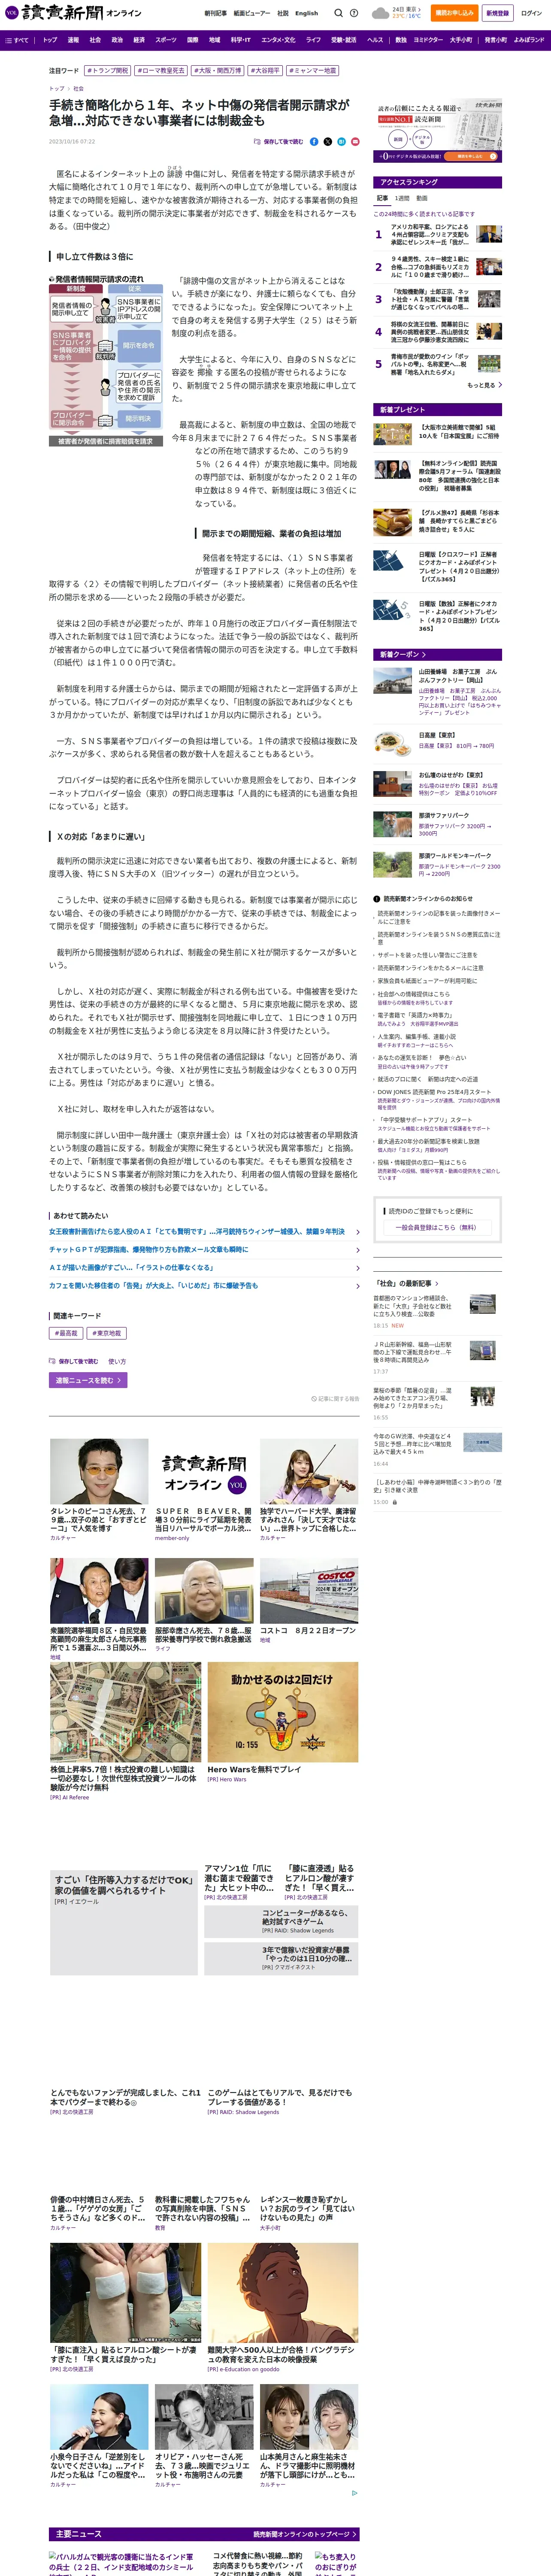Image resolution: width=551 pixels, height=2576 pixels.
Task: Click the ad choices icon under celebrity ads
Action: 354,2493
